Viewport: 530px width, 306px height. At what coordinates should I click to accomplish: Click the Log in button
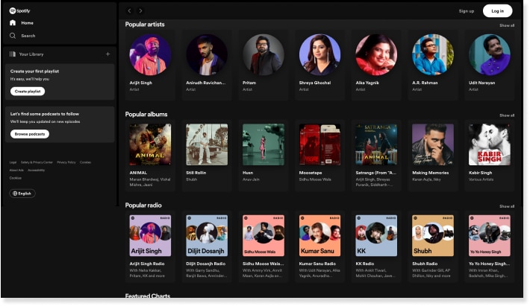coord(498,11)
